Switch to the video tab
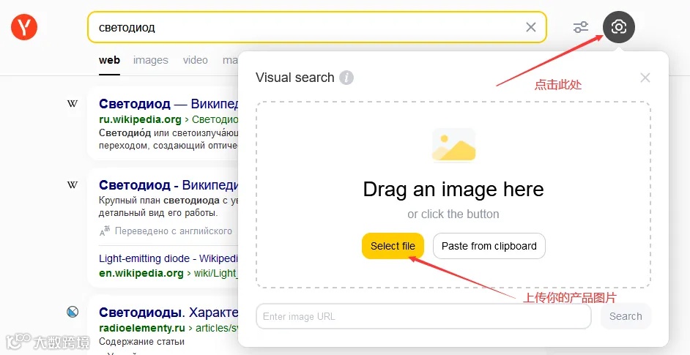The width and height of the screenshot is (690, 355). point(196,60)
